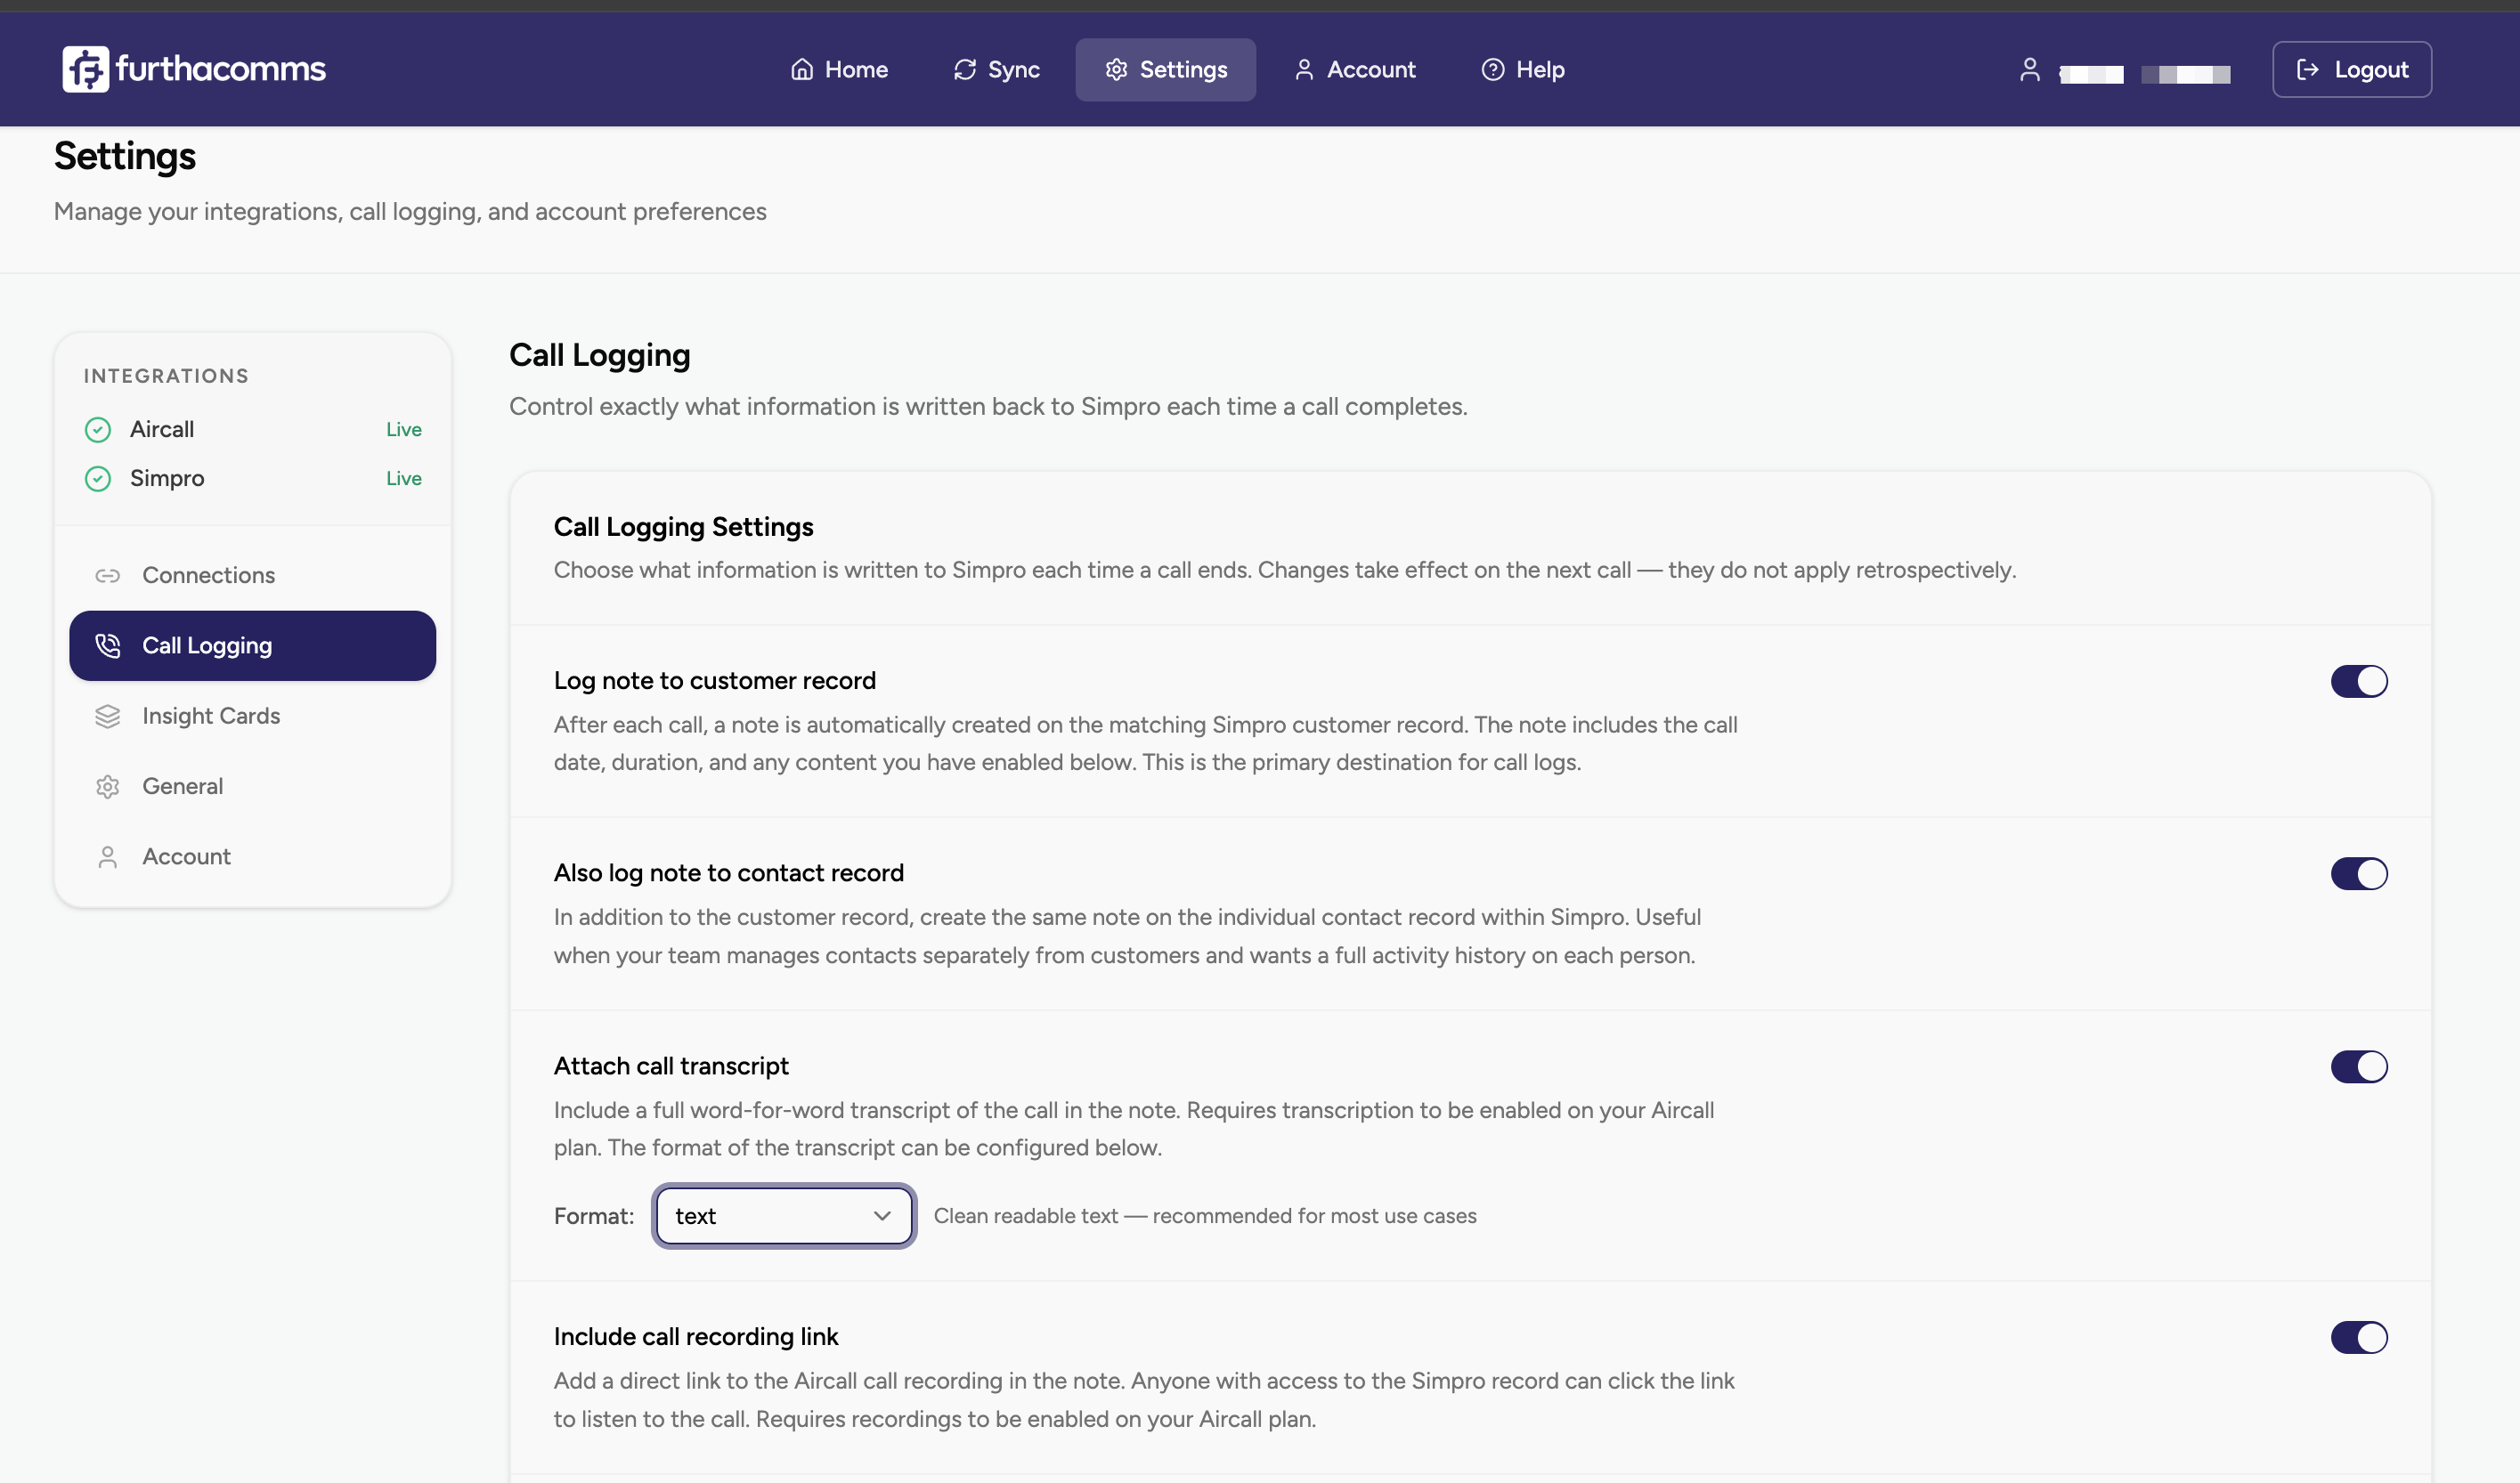
Task: Click the Call Logging Settings heading
Action: [684, 527]
